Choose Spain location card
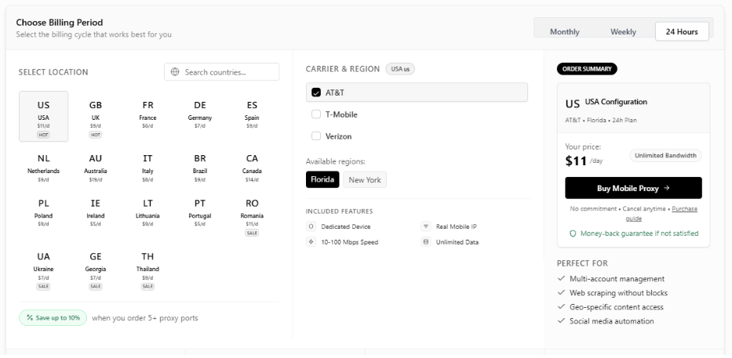The width and height of the screenshot is (732, 358). coord(252,116)
